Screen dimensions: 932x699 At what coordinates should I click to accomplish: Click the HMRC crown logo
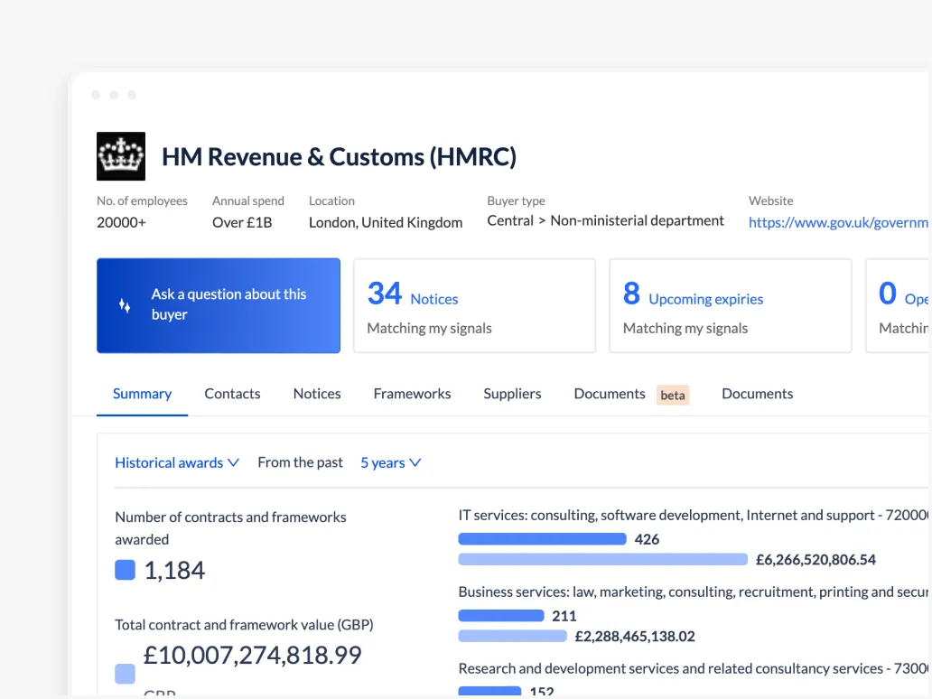pos(121,156)
